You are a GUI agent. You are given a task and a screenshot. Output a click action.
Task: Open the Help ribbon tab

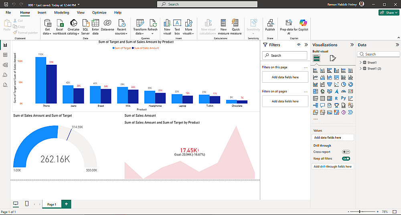117,12
